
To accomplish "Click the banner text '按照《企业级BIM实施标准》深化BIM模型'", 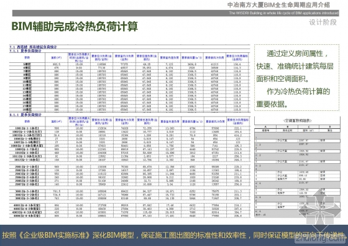I will pos(68,235).
